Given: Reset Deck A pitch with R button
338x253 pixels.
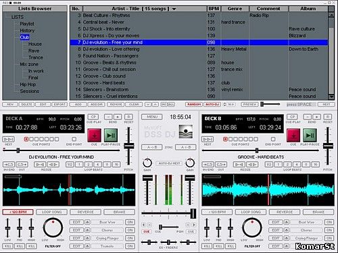Looking at the screenshot, I should pos(128,117).
